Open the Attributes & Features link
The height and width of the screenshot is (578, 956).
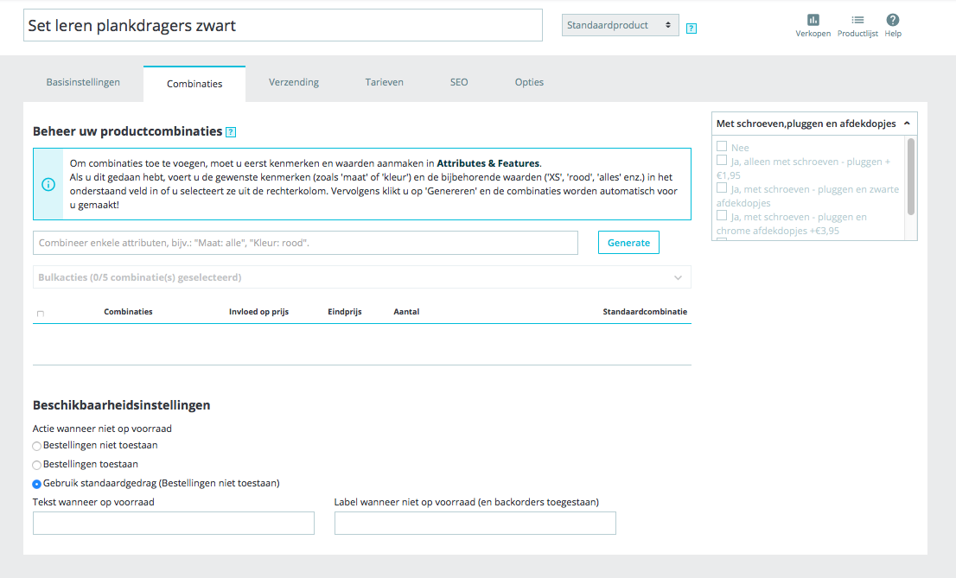pos(488,163)
